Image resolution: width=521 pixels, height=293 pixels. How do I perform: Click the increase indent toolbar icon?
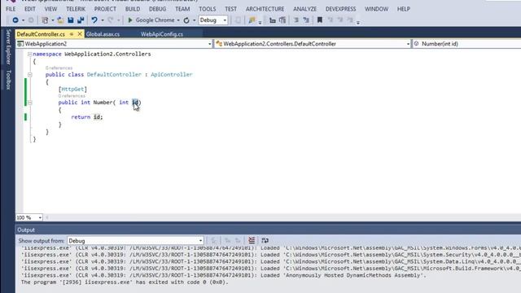tap(282, 20)
